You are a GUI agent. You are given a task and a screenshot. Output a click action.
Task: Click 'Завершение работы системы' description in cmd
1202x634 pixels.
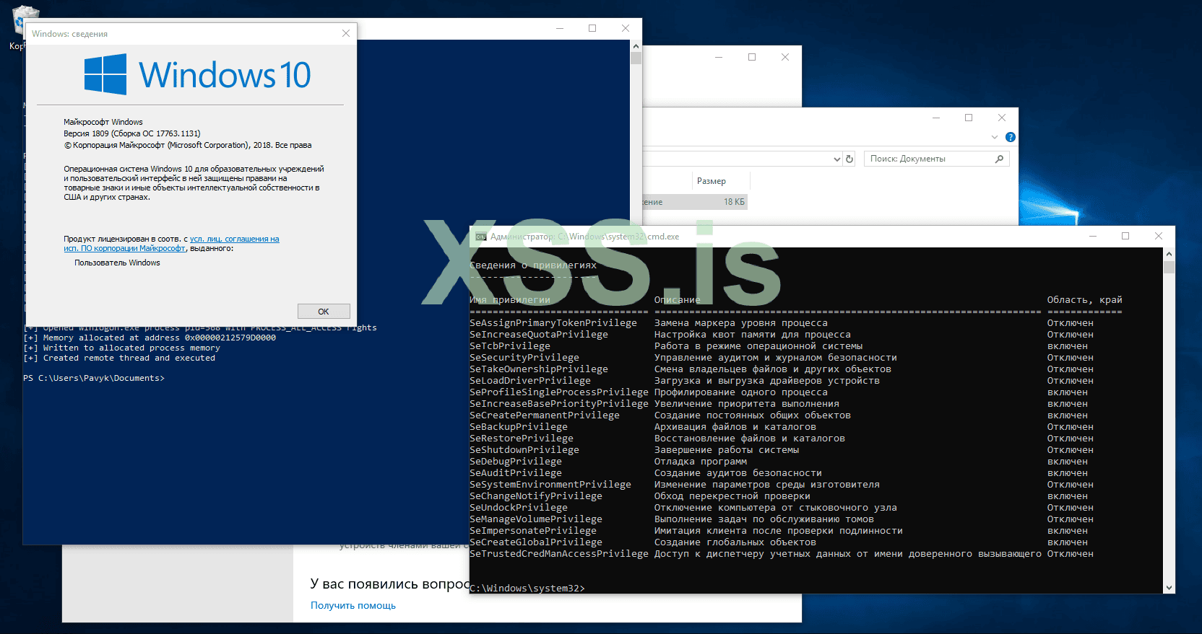pos(727,450)
